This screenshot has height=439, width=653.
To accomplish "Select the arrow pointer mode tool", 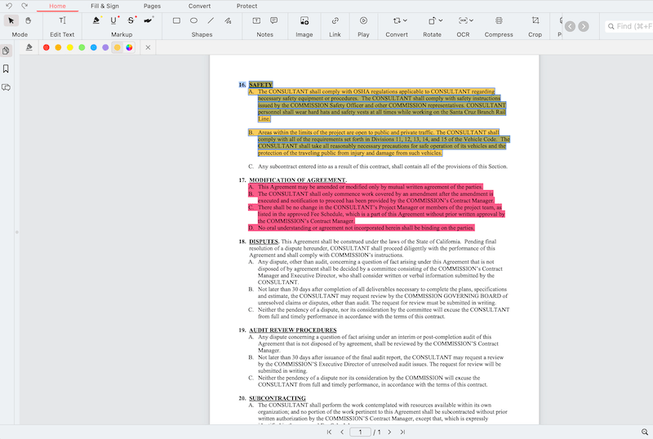I will (x=11, y=20).
